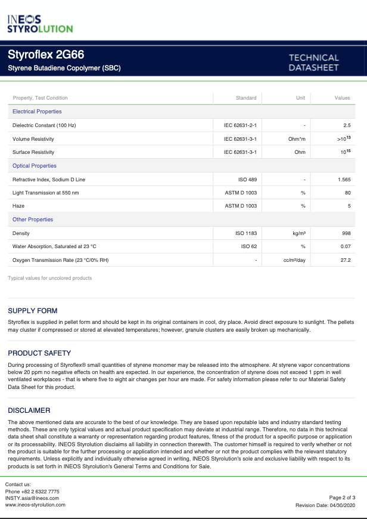Click the Page 2 of 3 indicator
367x519 pixels.
pyautogui.click(x=342, y=498)
